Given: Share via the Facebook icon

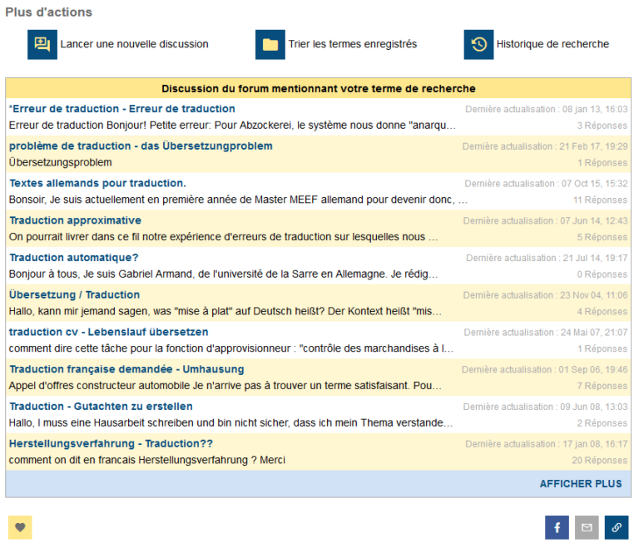Looking at the screenshot, I should [557, 527].
